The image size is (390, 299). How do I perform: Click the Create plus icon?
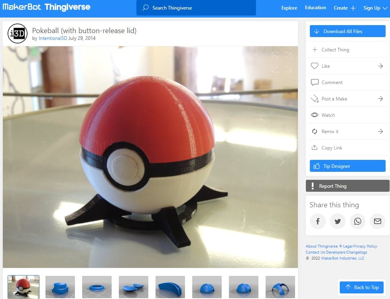coord(353,8)
